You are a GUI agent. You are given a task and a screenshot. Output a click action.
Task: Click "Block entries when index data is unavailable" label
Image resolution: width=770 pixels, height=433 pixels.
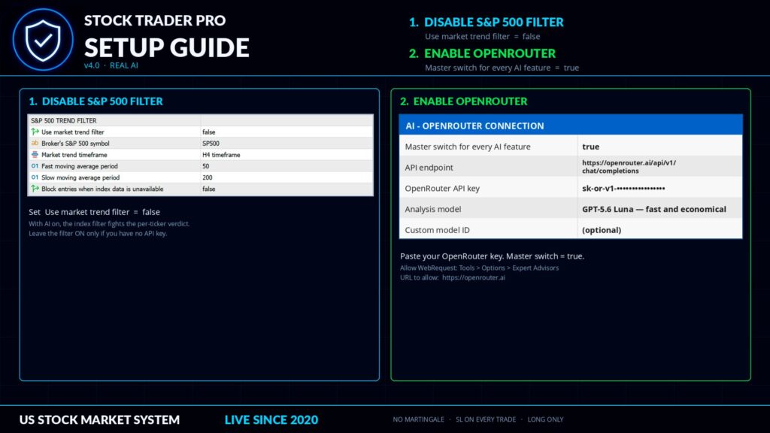(102, 189)
